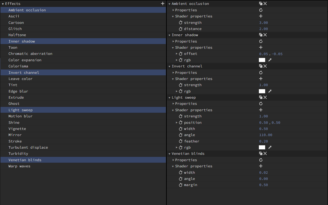Edit Ambient occlusion distance value 2.00
This screenshot has width=328, height=205.
click(263, 29)
